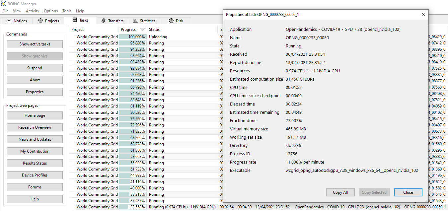Abort the selected task
Image resolution: width=448 pixels, height=211 pixels.
click(35, 80)
